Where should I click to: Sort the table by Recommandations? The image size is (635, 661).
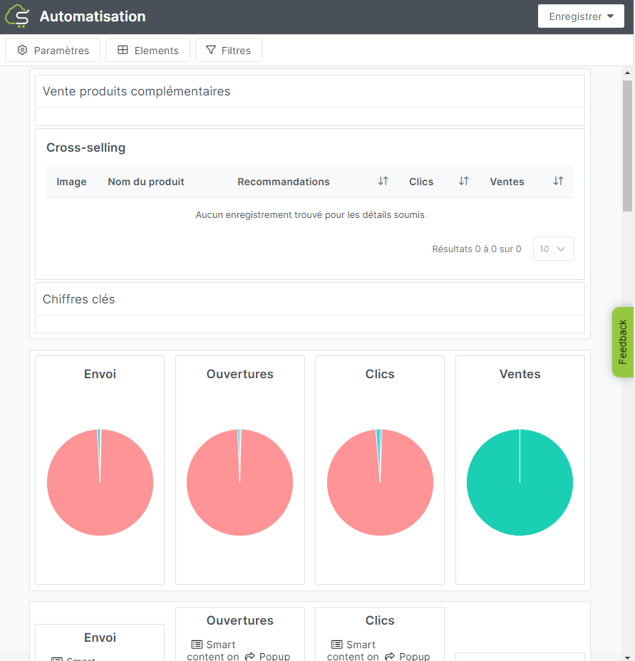383,181
